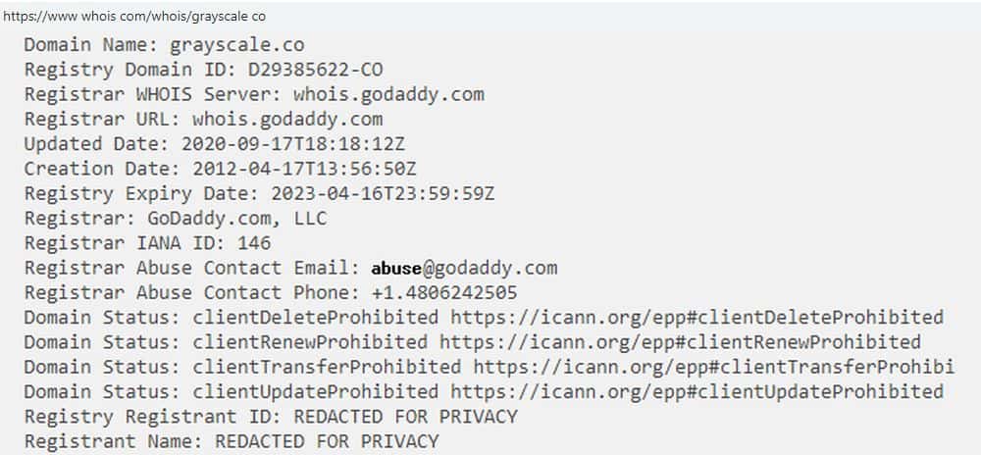Click the clientTransferProhibited status text
Image resolution: width=981 pixels, height=455 pixels.
(327, 367)
